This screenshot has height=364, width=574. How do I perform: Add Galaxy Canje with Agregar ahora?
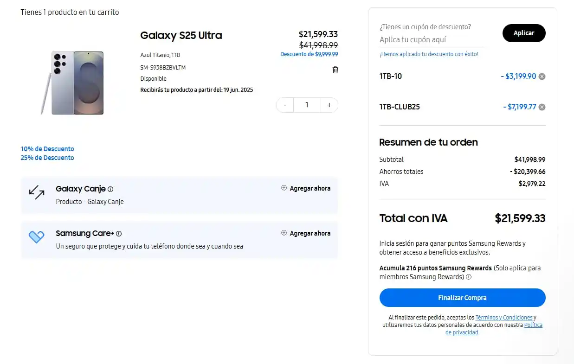(x=306, y=188)
